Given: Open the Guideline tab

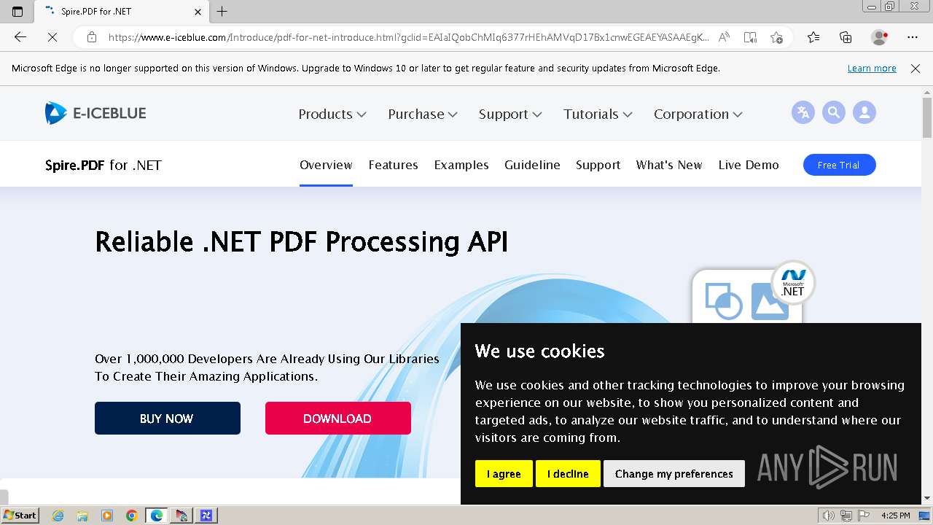Looking at the screenshot, I should pos(532,165).
